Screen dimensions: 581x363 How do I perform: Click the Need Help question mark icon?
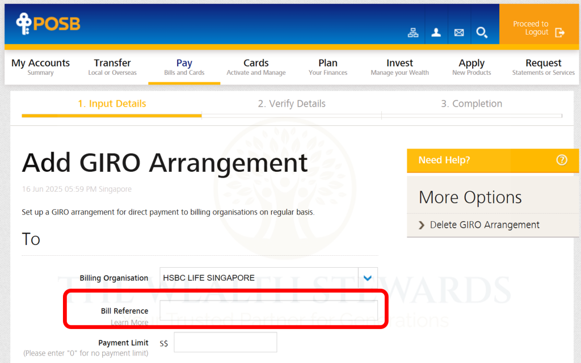click(561, 160)
